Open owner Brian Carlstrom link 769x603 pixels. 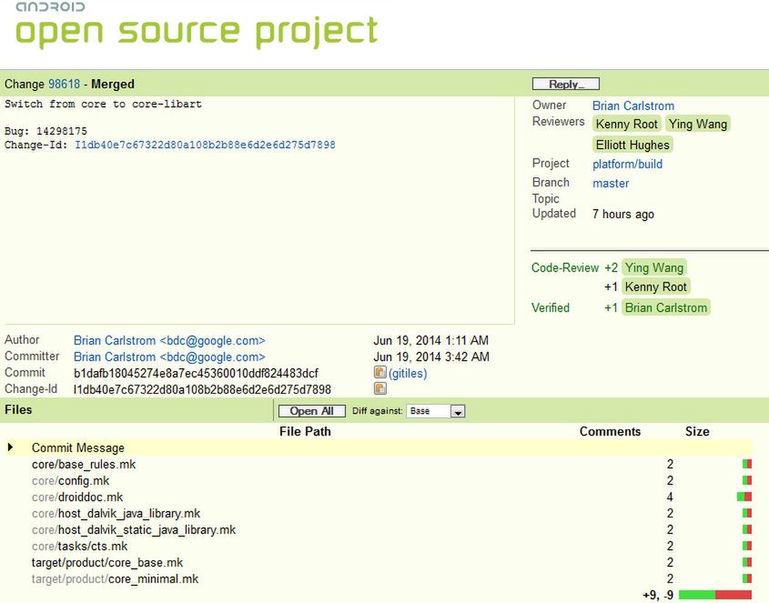click(633, 106)
